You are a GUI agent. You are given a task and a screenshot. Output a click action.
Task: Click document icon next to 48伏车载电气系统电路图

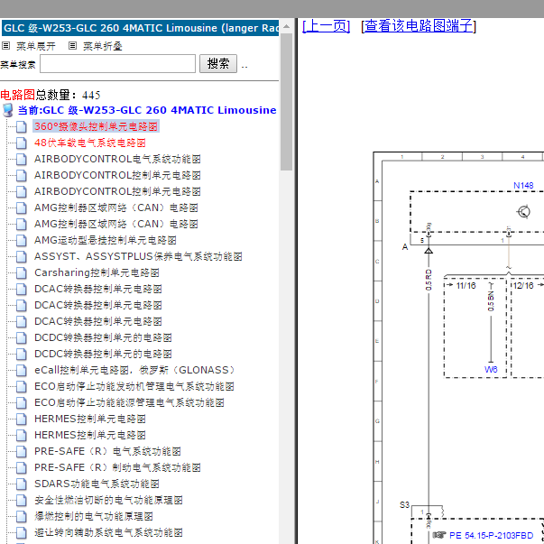[22, 143]
